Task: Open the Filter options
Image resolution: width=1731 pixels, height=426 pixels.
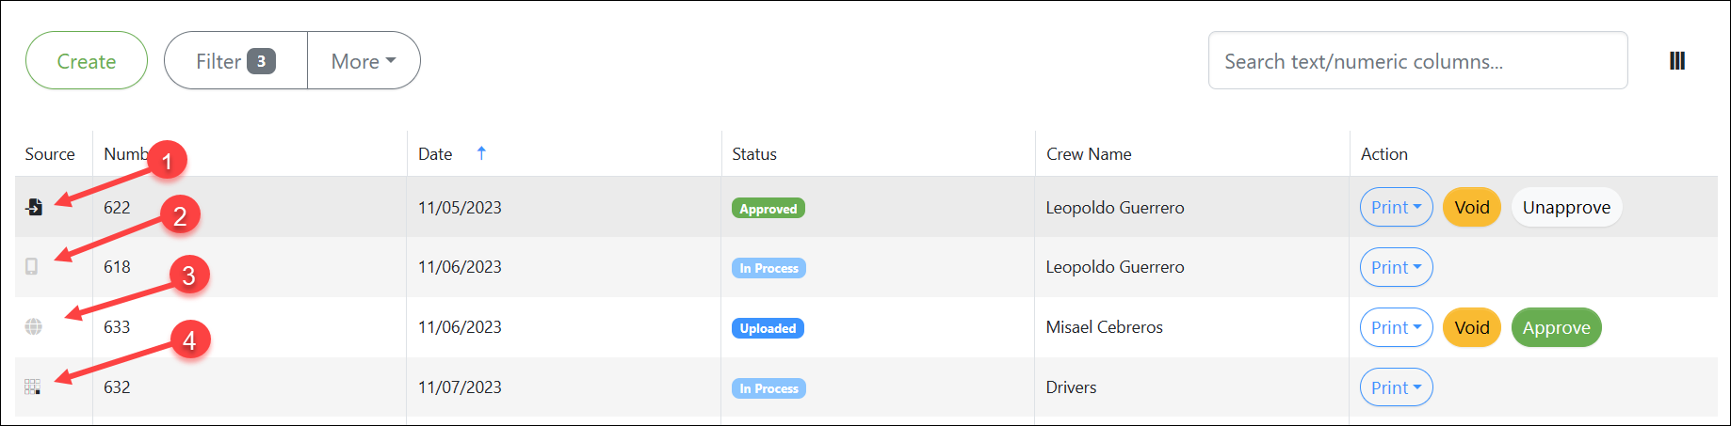Action: pyautogui.click(x=235, y=61)
